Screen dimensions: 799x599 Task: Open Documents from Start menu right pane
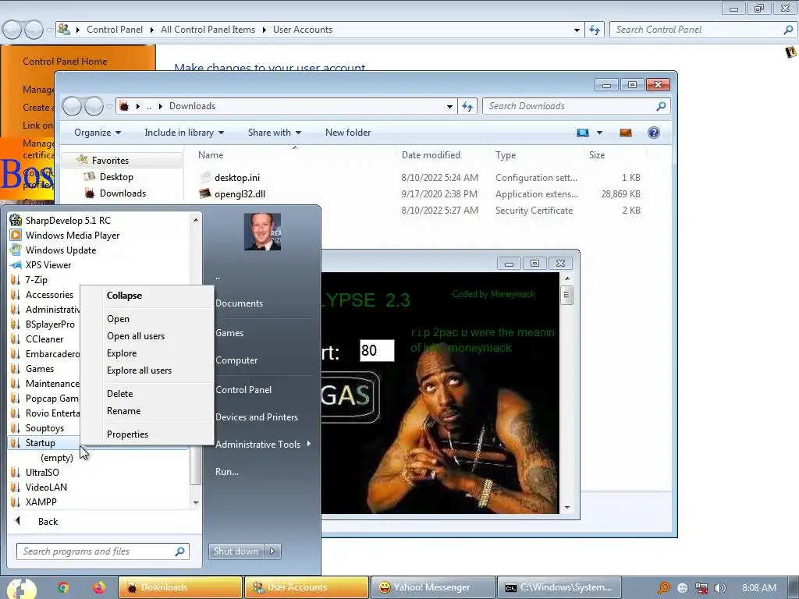[239, 303]
